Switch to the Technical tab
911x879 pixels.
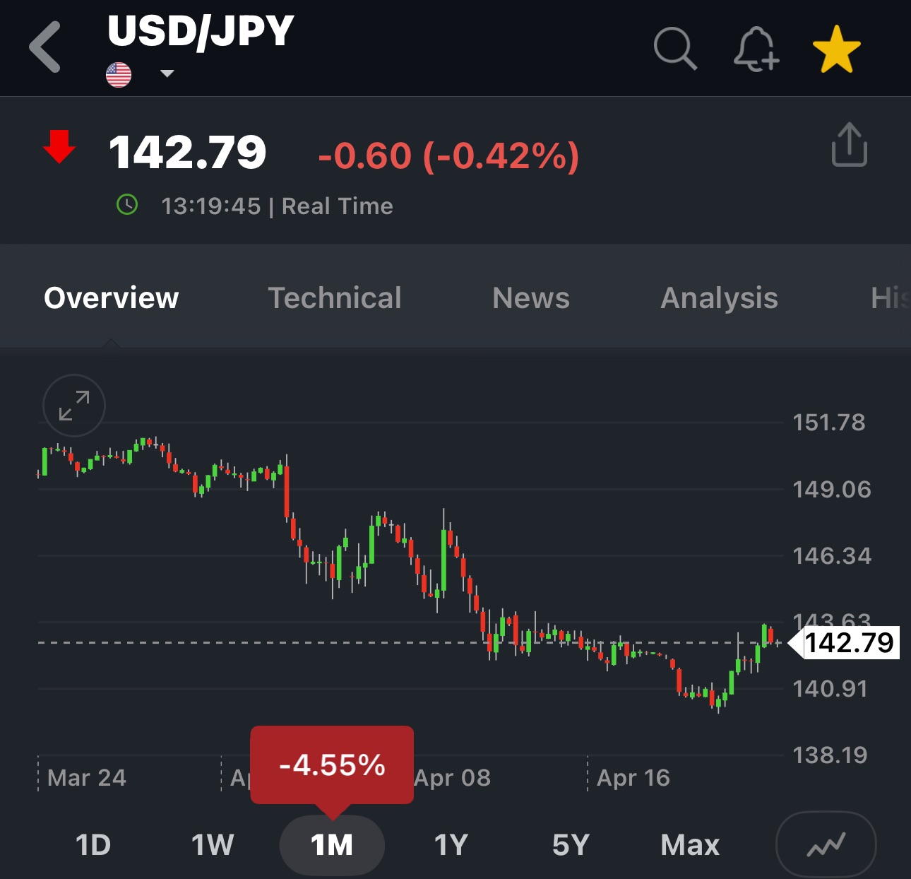click(335, 297)
